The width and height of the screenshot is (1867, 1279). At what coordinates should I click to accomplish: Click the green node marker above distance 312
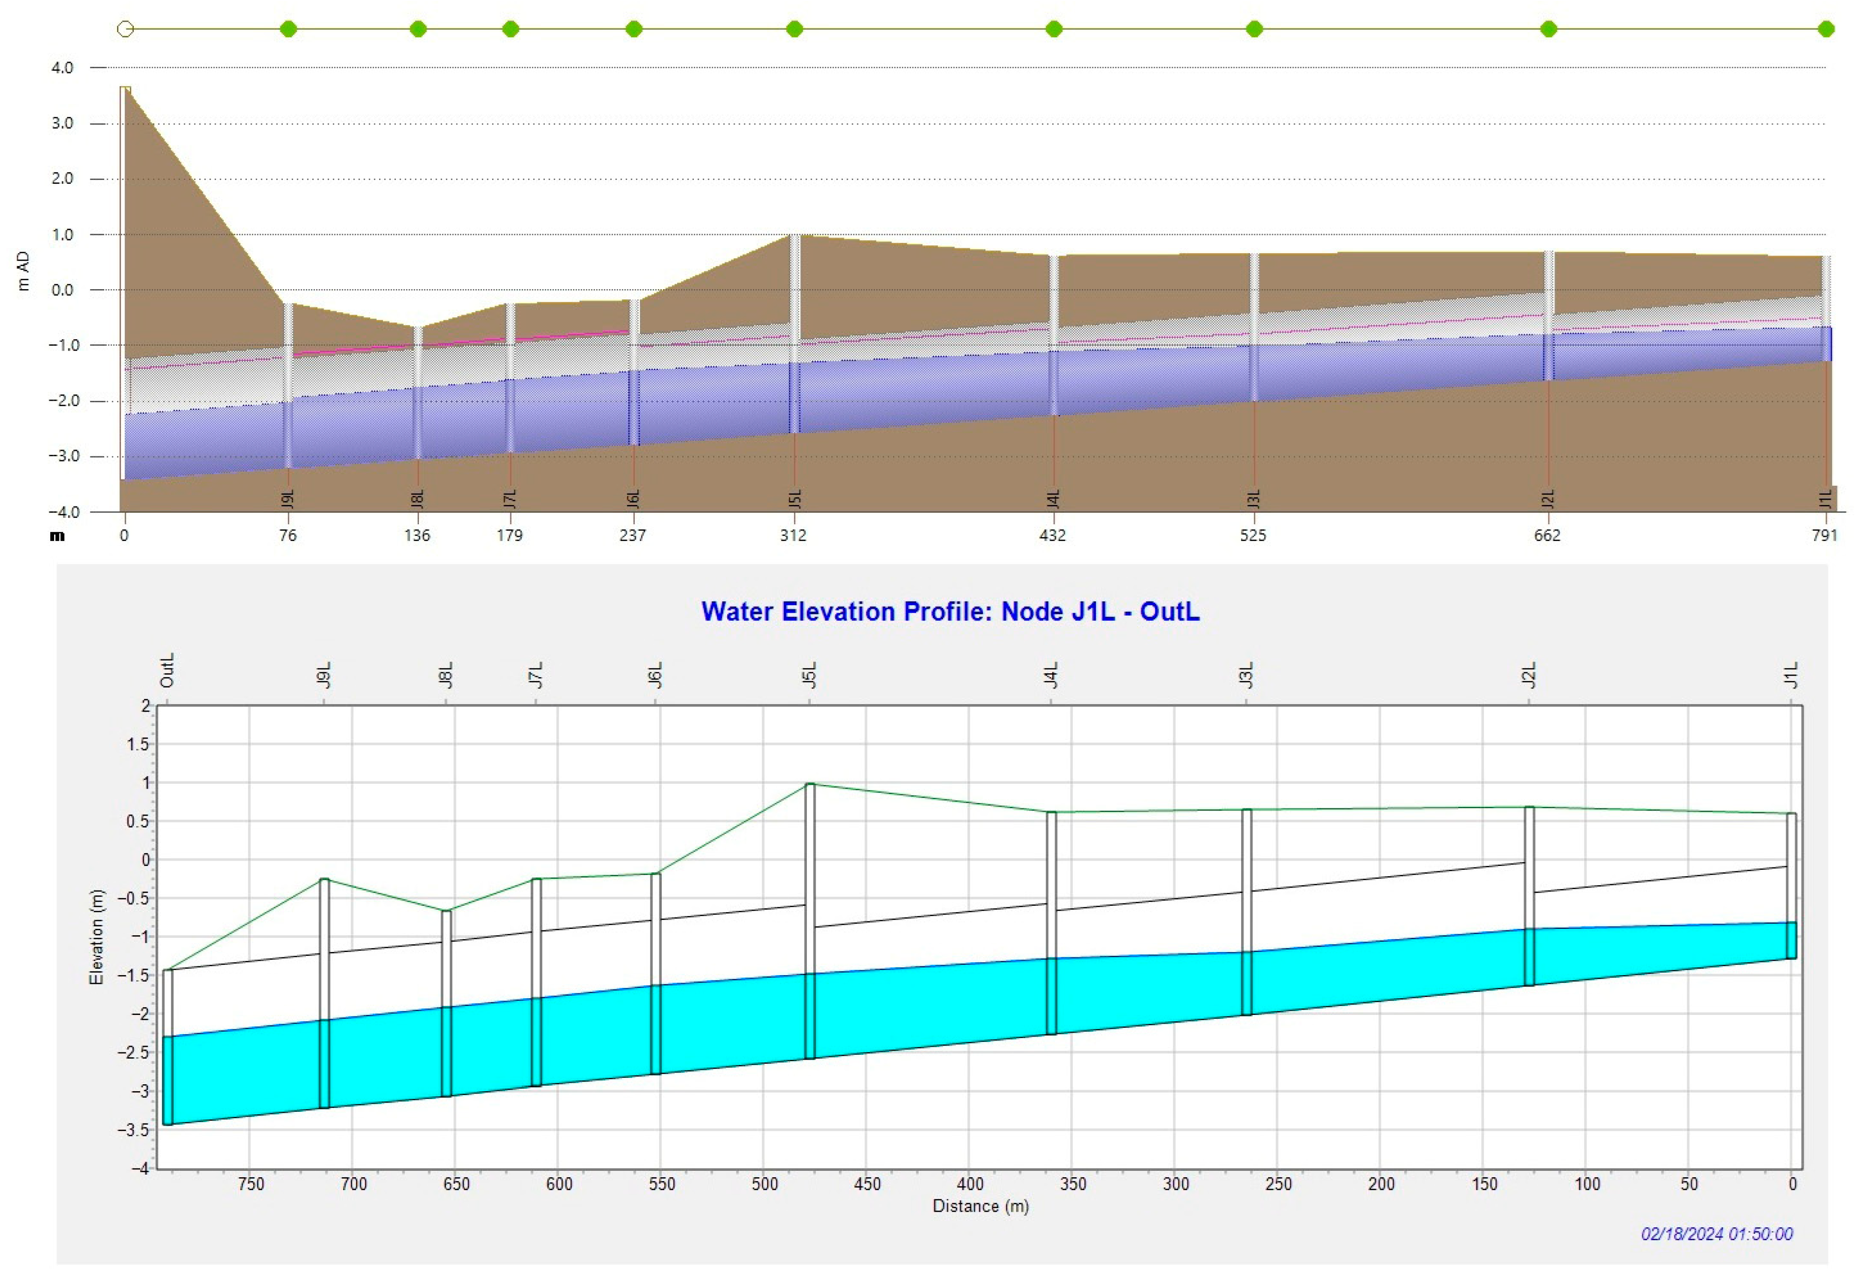tap(795, 30)
